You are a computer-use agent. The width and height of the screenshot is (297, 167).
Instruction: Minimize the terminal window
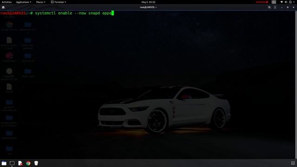282,7
